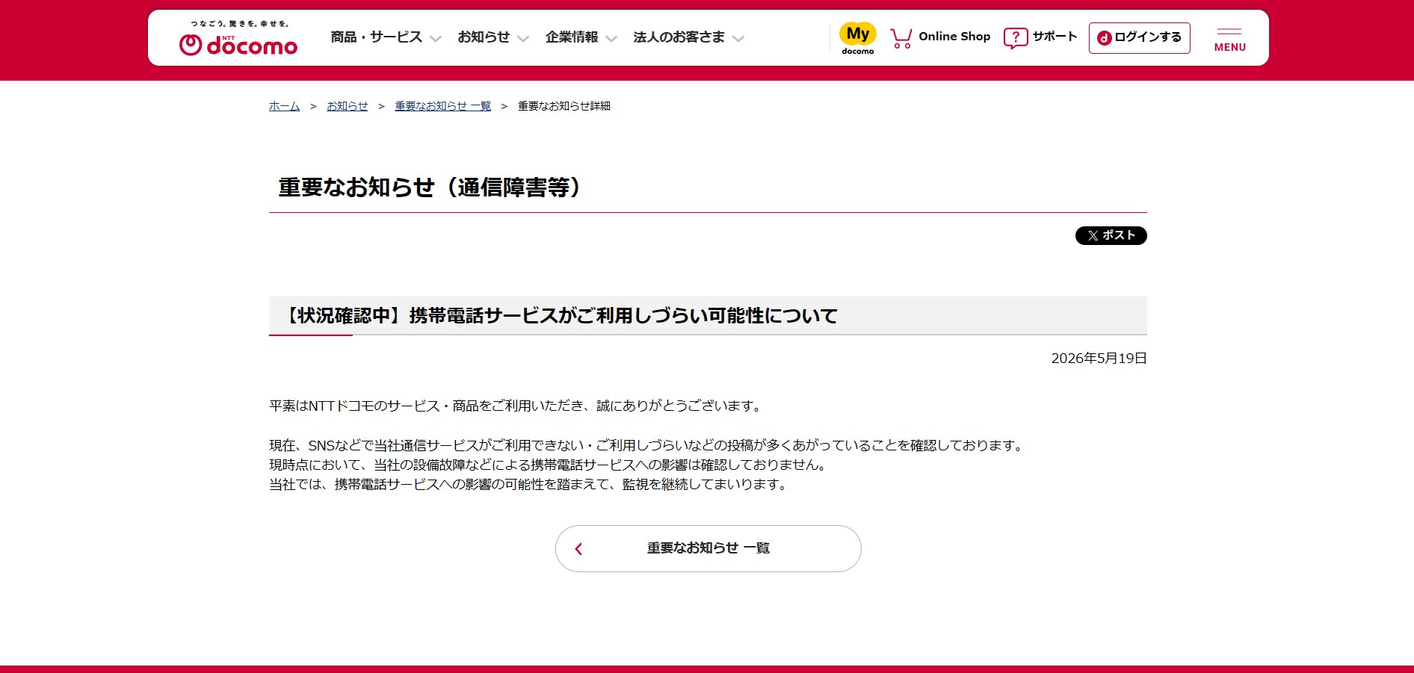Click the line starting 当社では、携帯電話
1414x673 pixels.
point(529,484)
